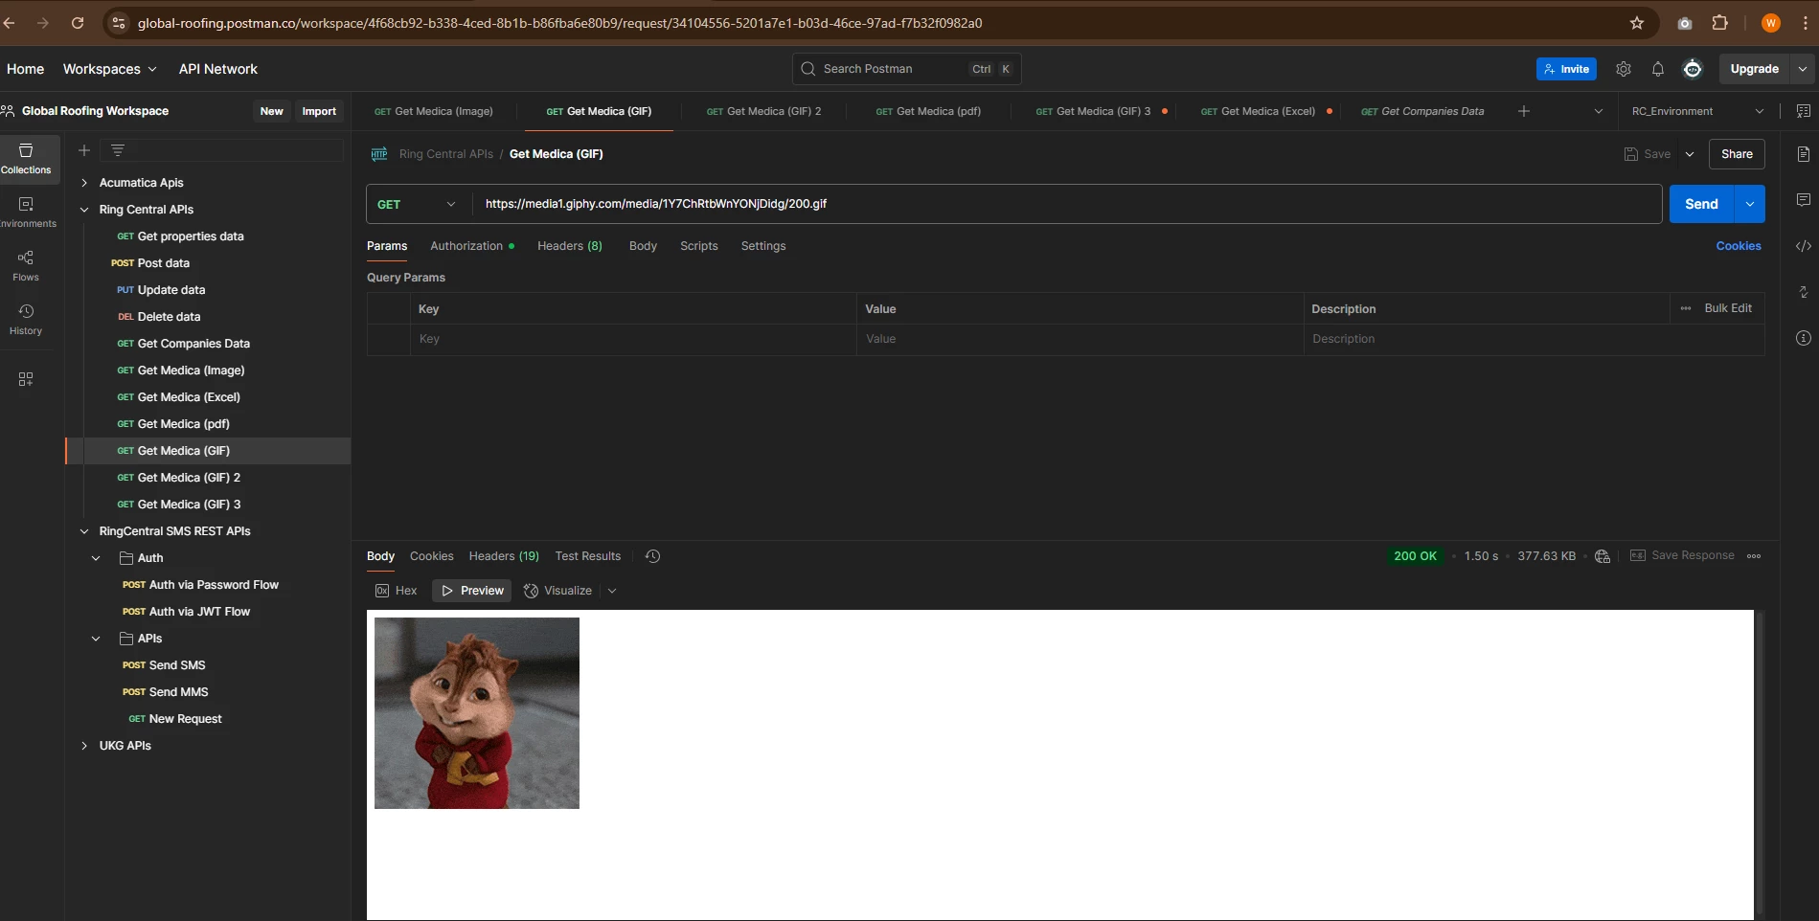
Task: Open the Get Medica (Excel) request tab
Action: click(x=1258, y=111)
